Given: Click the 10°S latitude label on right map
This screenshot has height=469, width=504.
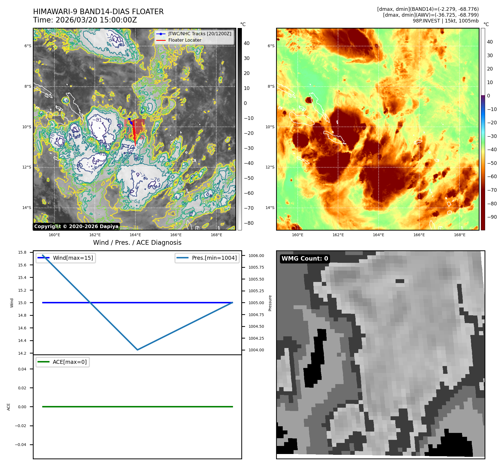Looking at the screenshot, I should [270, 127].
